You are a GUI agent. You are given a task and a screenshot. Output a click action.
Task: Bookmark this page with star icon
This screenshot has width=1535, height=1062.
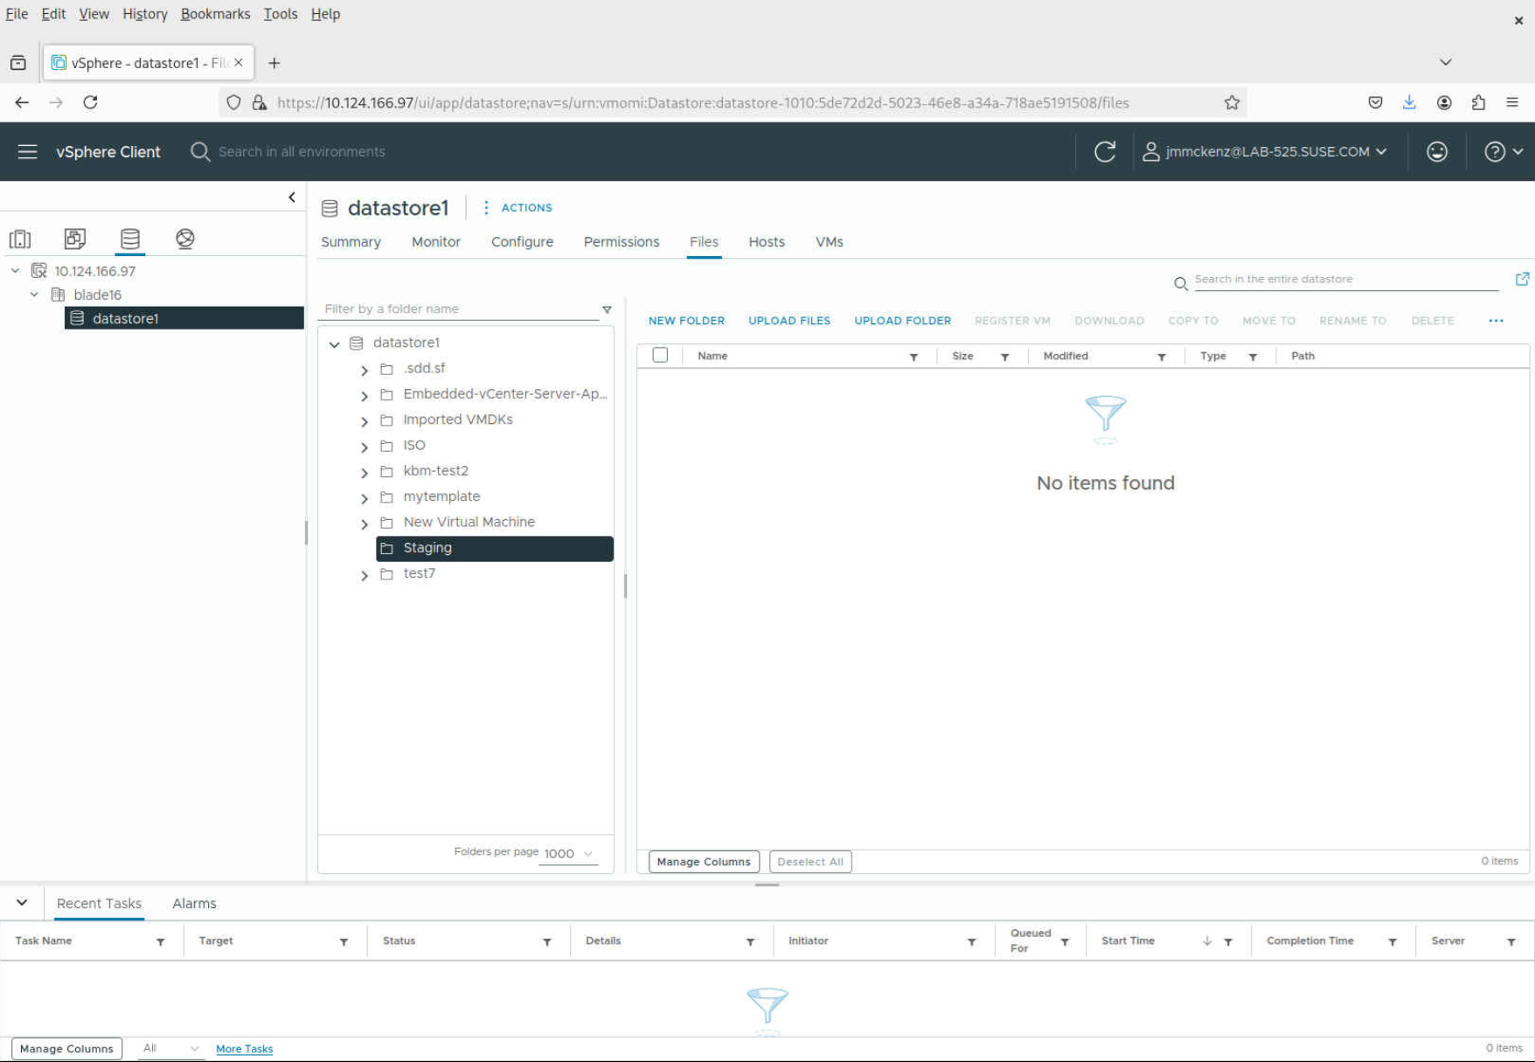(1232, 102)
